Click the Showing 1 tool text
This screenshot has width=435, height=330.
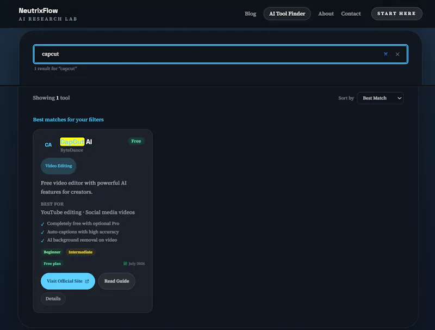click(51, 98)
